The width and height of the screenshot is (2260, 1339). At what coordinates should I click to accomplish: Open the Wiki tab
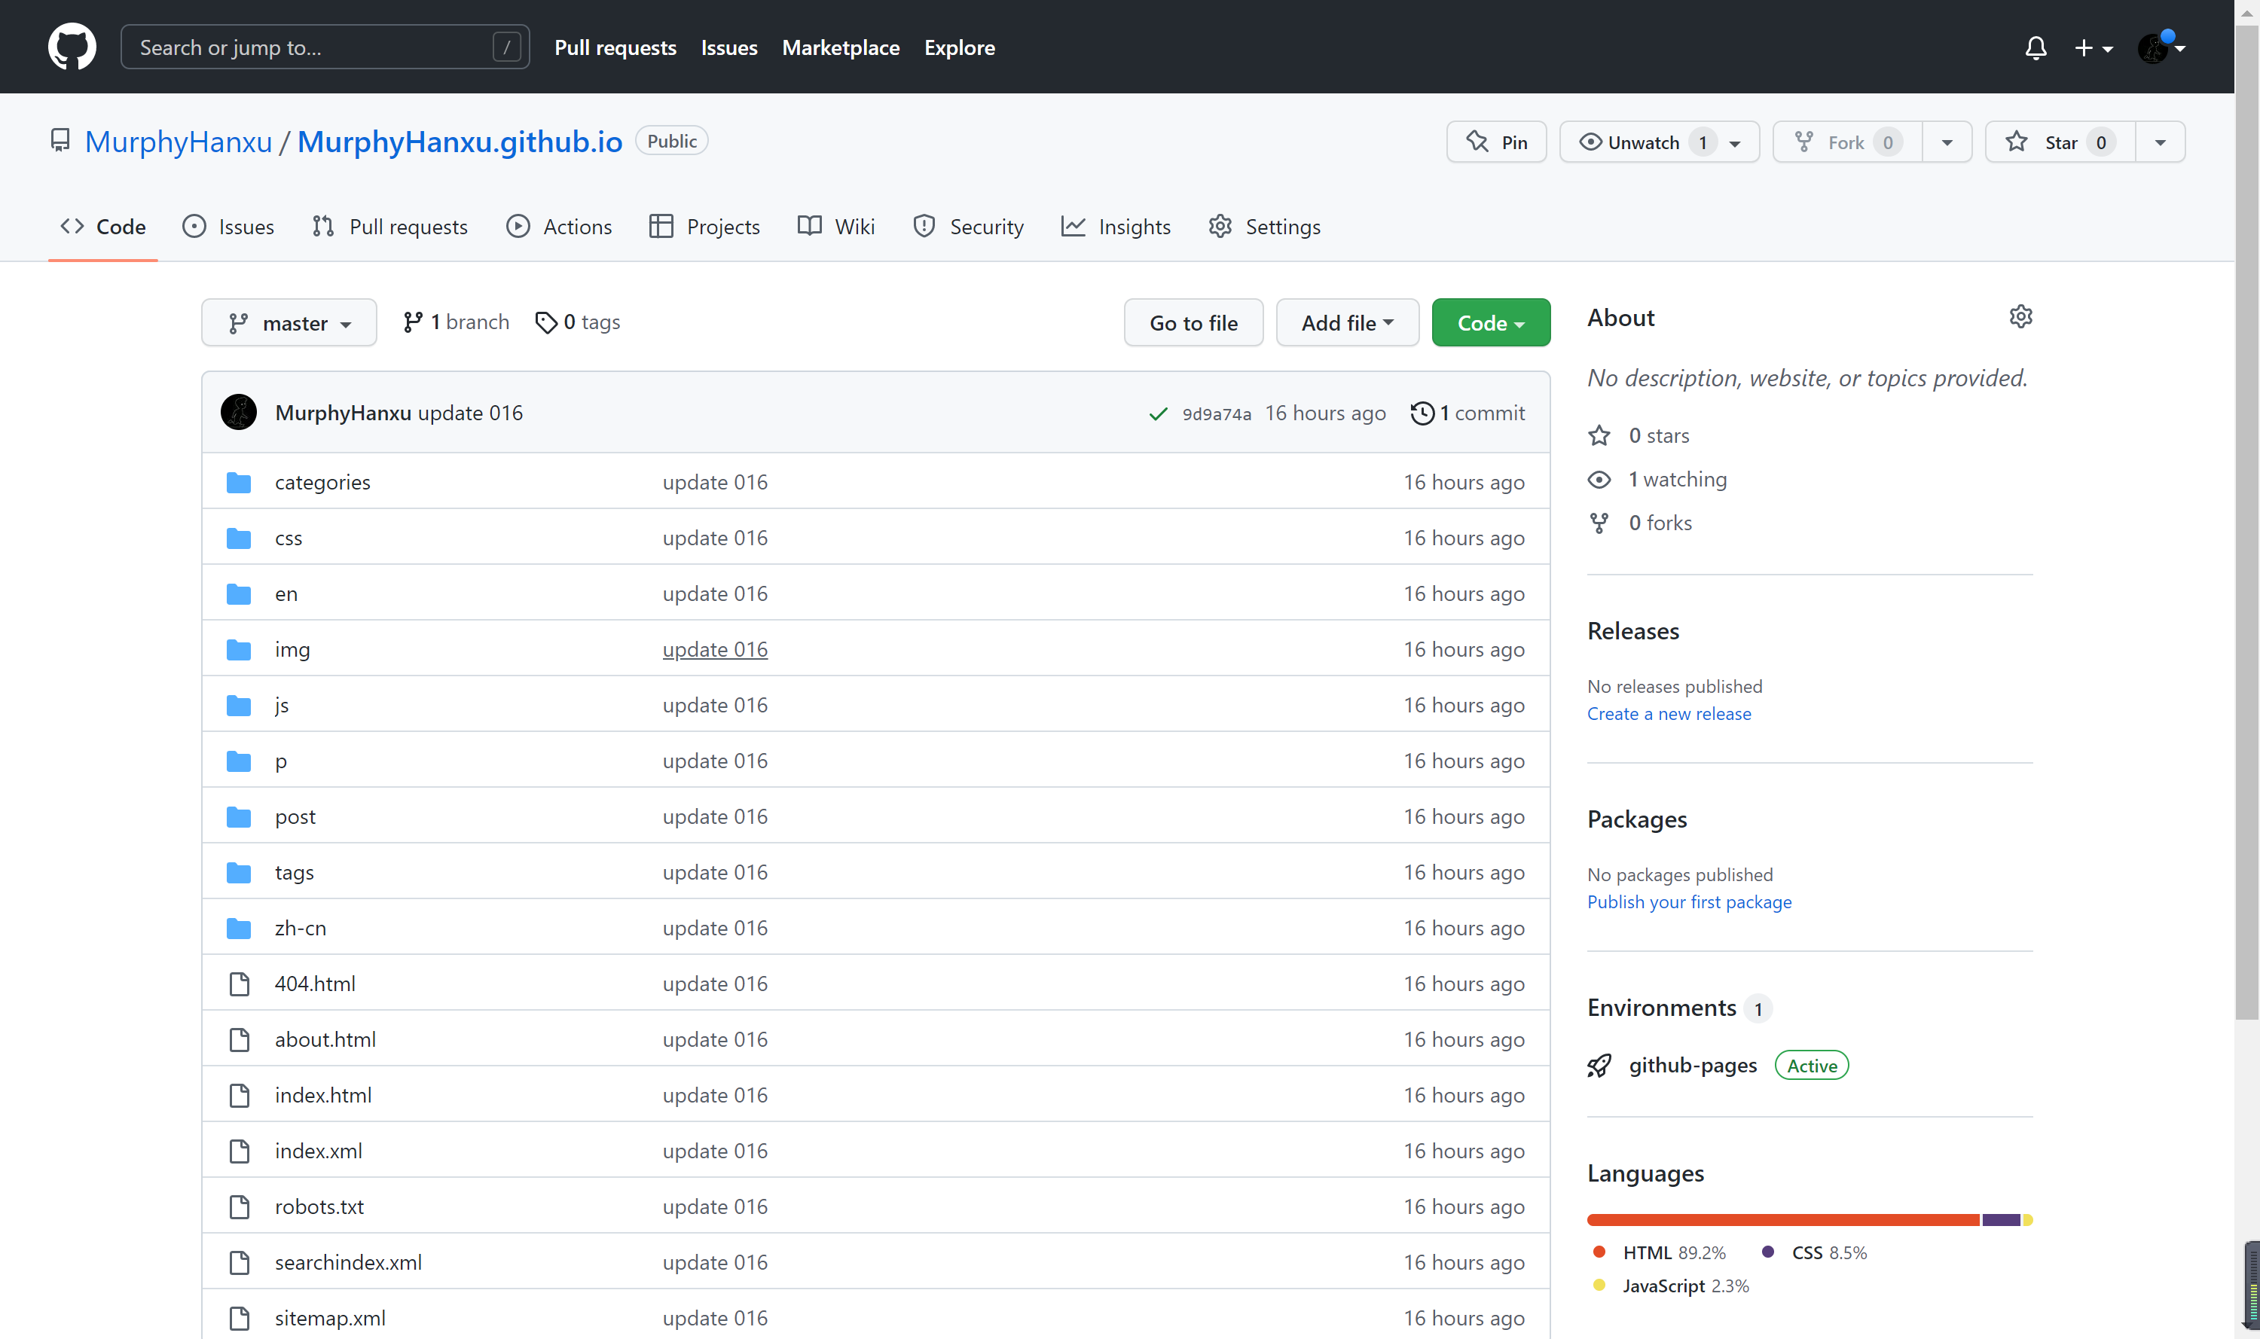(x=835, y=227)
